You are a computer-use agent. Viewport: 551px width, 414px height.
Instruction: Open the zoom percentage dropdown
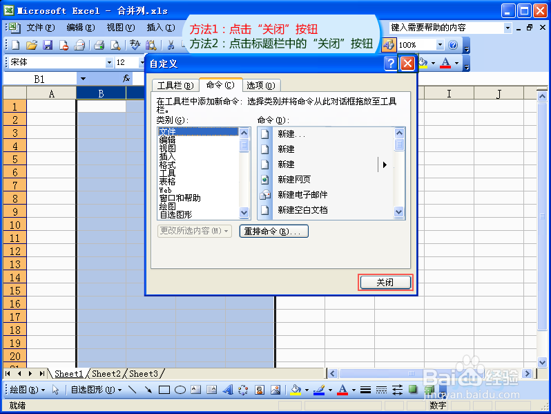440,45
